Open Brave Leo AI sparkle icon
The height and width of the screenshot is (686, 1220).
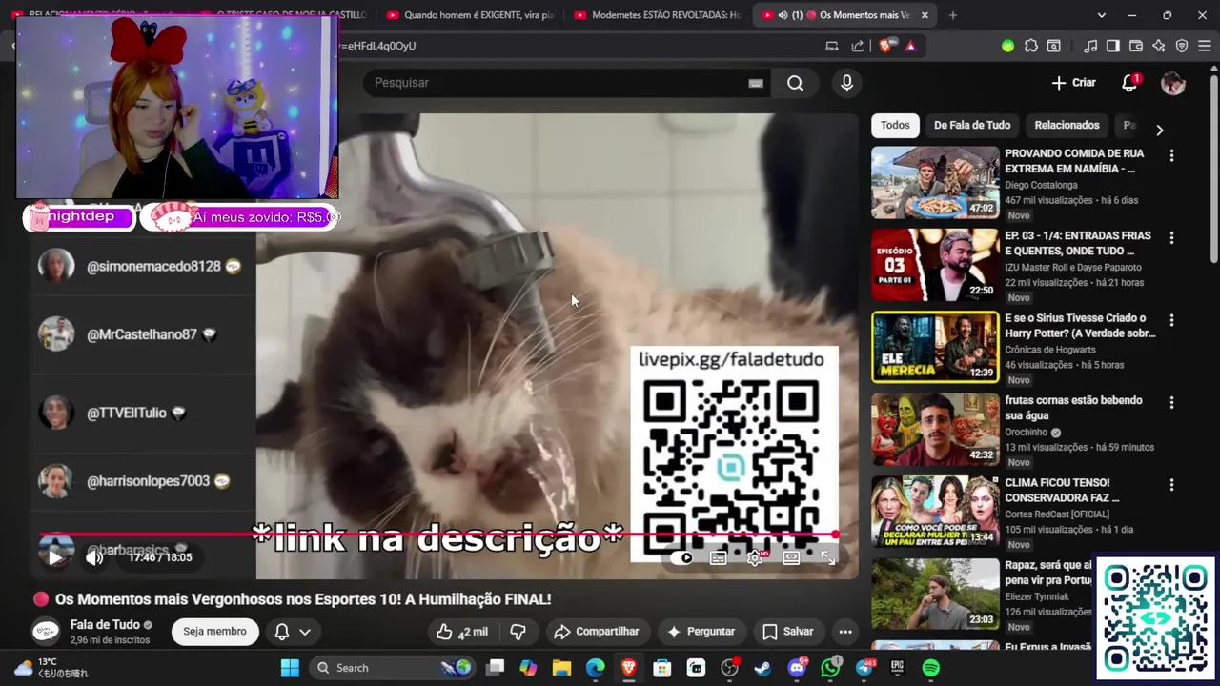(x=1158, y=46)
